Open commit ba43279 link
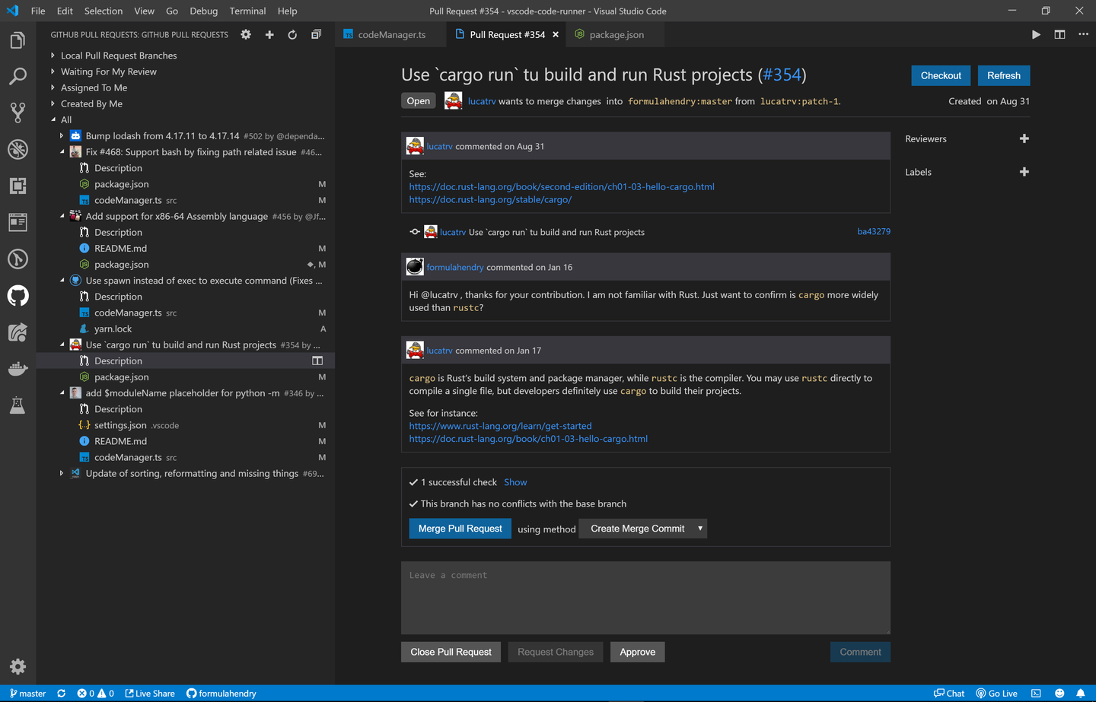Screen dimensions: 1096x702 point(873,230)
